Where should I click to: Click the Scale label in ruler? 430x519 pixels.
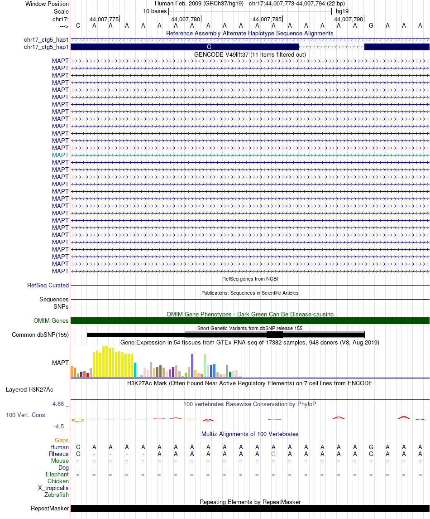pos(61,12)
